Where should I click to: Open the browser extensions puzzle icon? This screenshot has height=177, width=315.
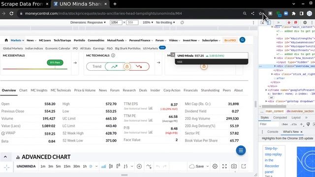[x=294, y=13]
